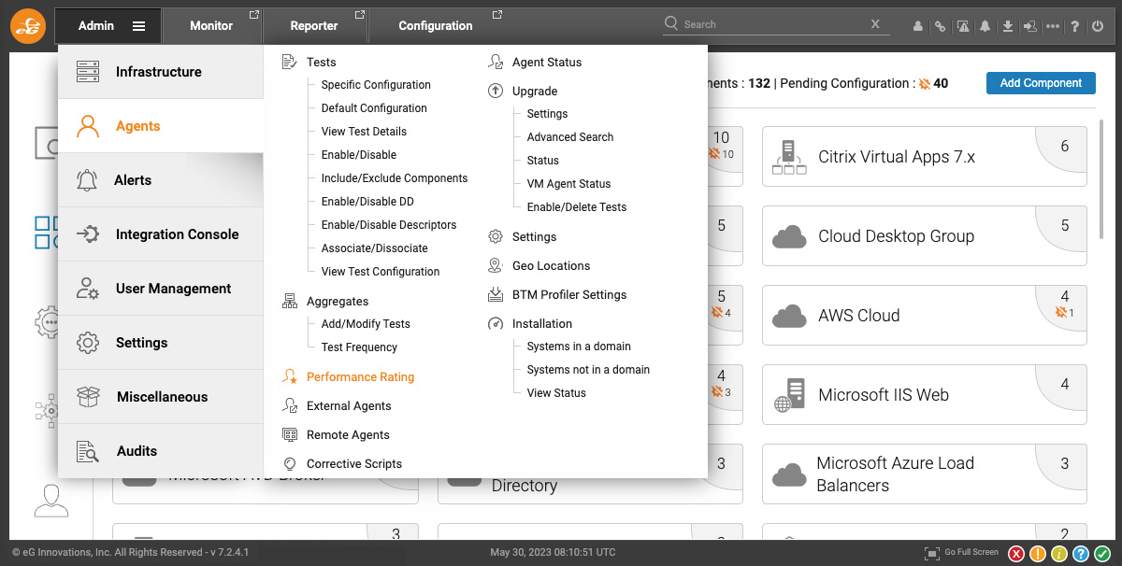Click the sign-in user arrow icon
Image resolution: width=1122 pixels, height=566 pixels.
point(1030,26)
